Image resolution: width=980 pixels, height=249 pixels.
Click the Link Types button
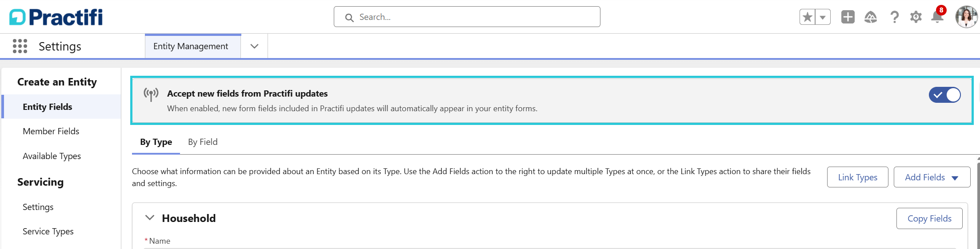tap(857, 177)
